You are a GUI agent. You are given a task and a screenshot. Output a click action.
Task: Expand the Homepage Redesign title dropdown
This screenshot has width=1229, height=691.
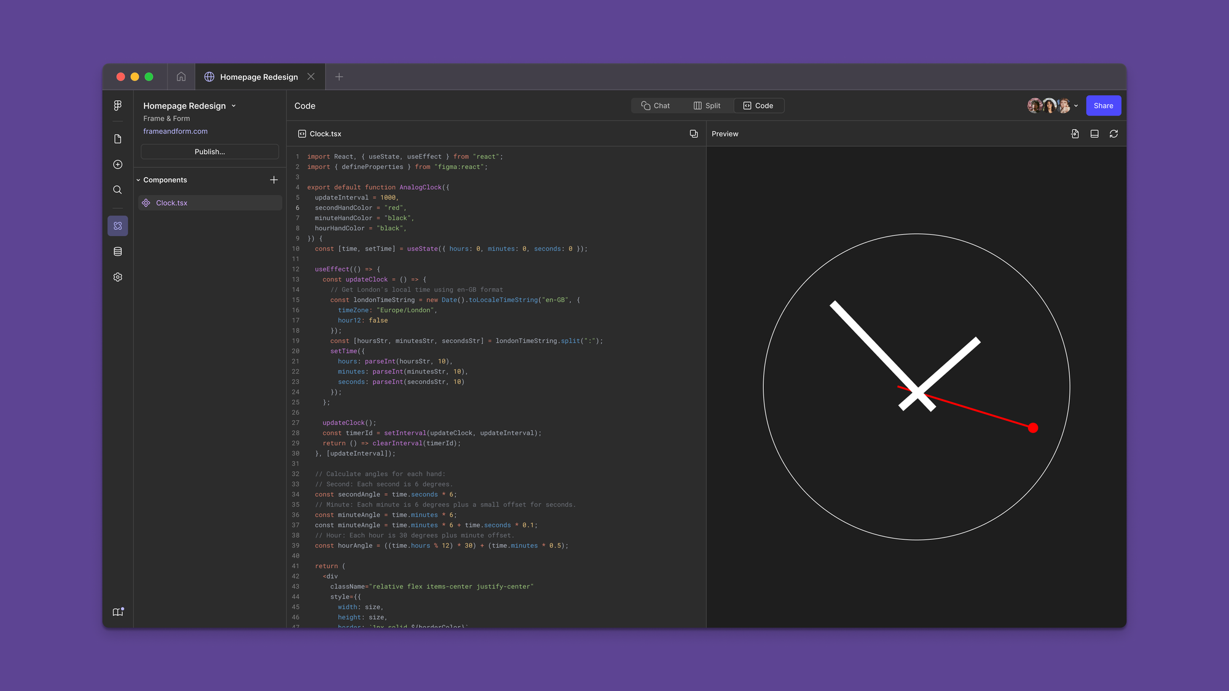tap(234, 106)
